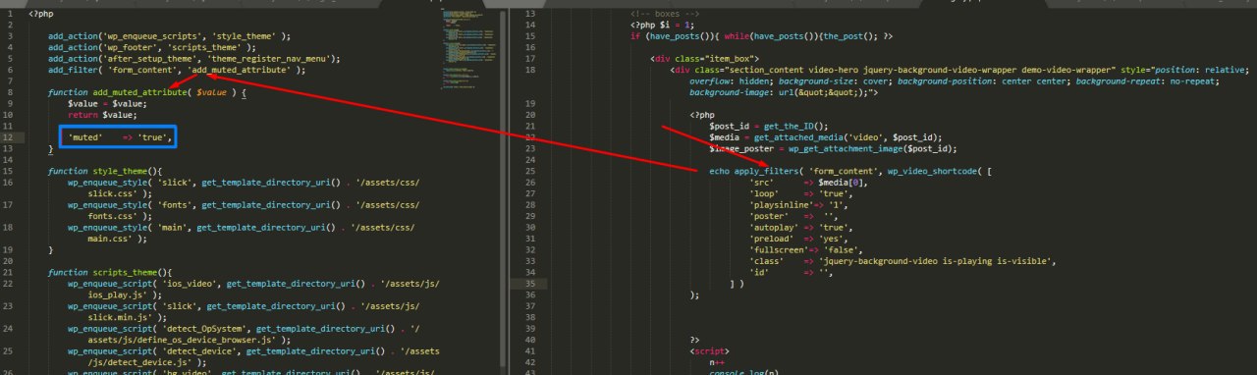
Task: Click the '<script>' tag in right pane
Action: pos(709,350)
